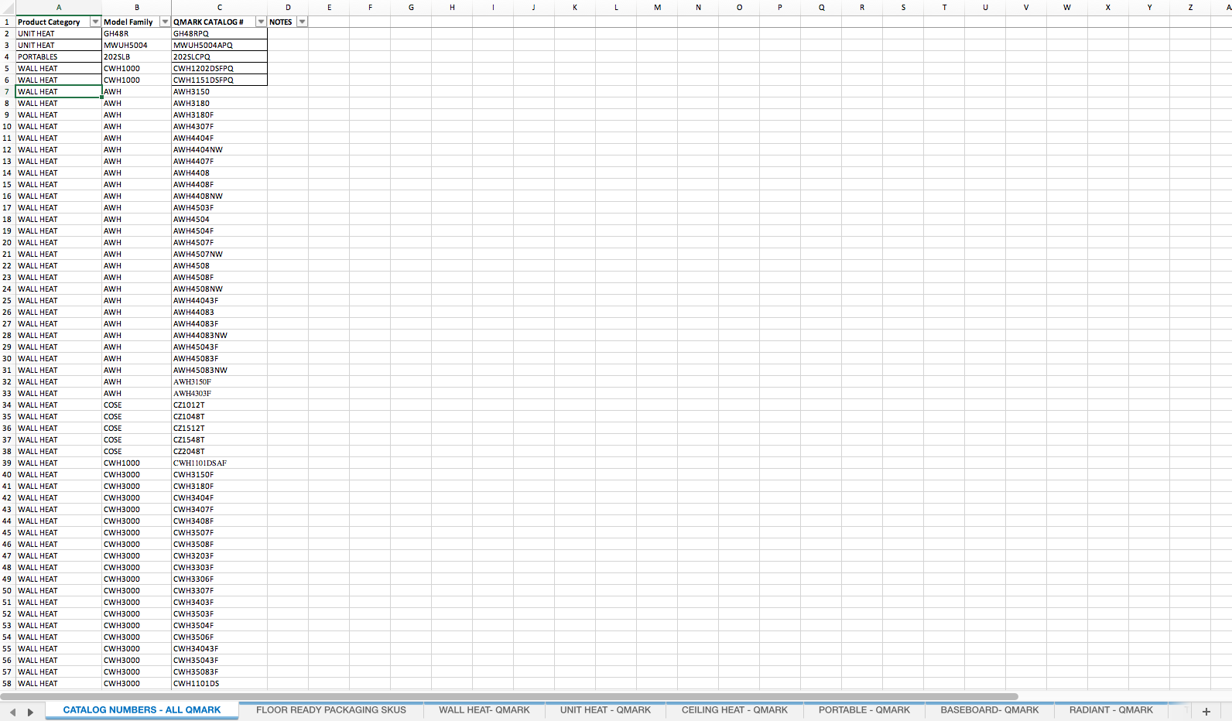Select the 'AWH45083NW' catalog cell
Viewport: 1232px width, 721px height.
[220, 370]
